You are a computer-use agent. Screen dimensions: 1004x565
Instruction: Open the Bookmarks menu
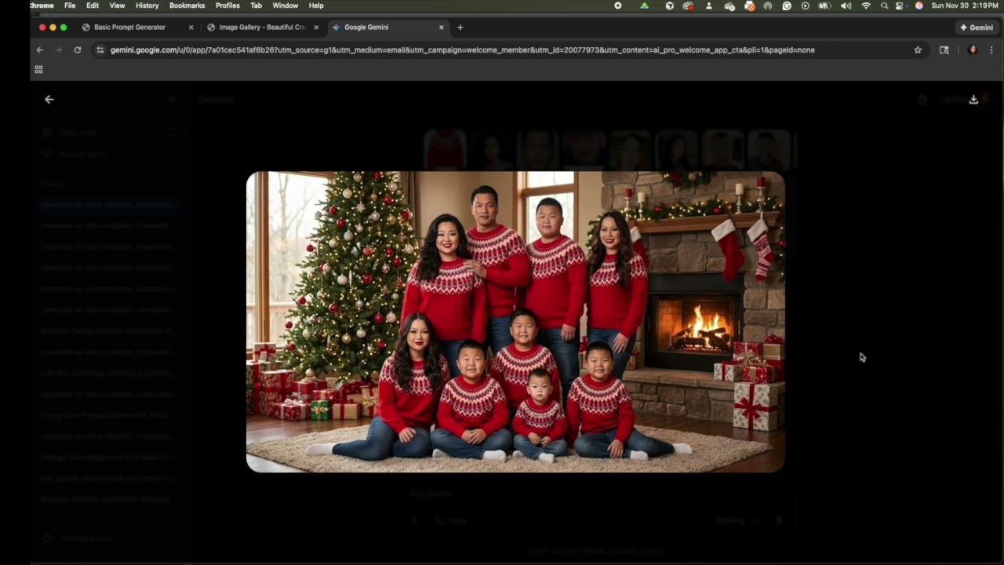coord(187,5)
